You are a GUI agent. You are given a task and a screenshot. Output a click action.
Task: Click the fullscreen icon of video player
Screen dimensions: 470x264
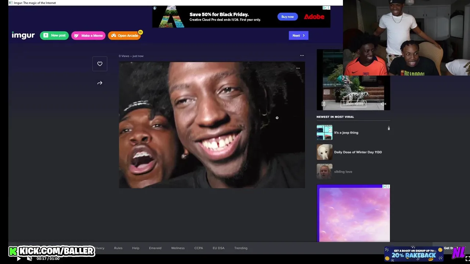(x=467, y=258)
